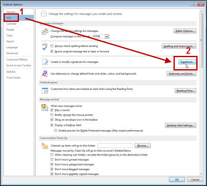Image resolution: width=207 pixels, height=186 pixels.
Task: Click the scrollbar down arrow
Action: [x=201, y=174]
